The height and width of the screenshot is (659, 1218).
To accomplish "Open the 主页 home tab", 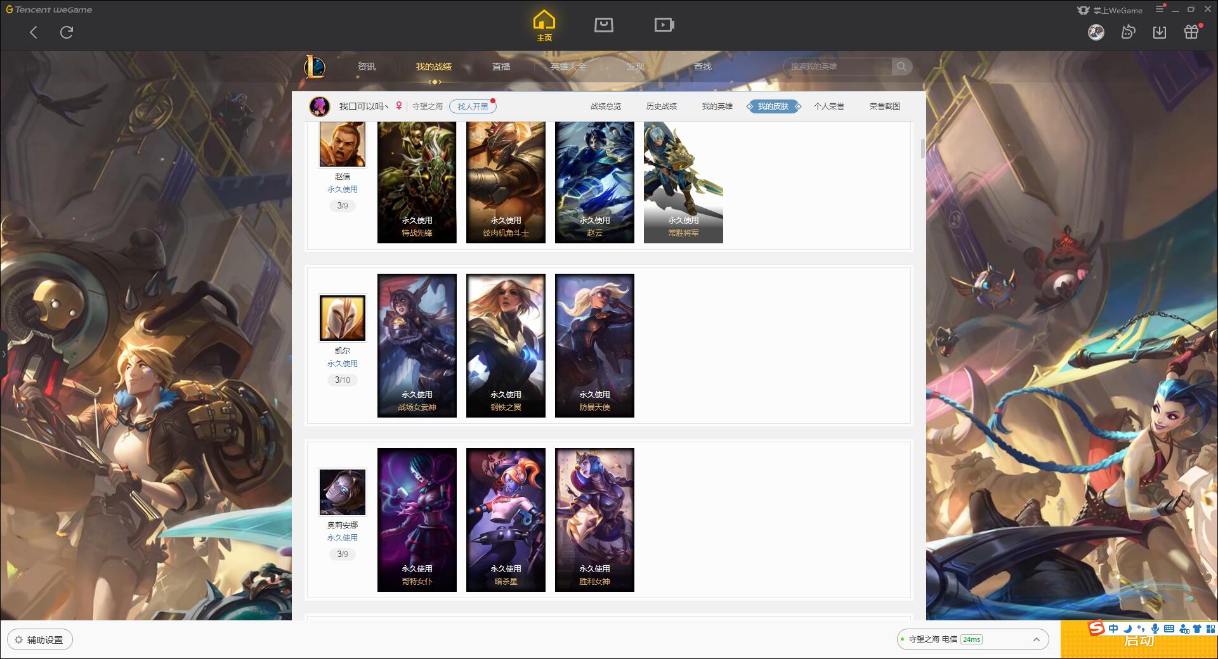I will (544, 26).
